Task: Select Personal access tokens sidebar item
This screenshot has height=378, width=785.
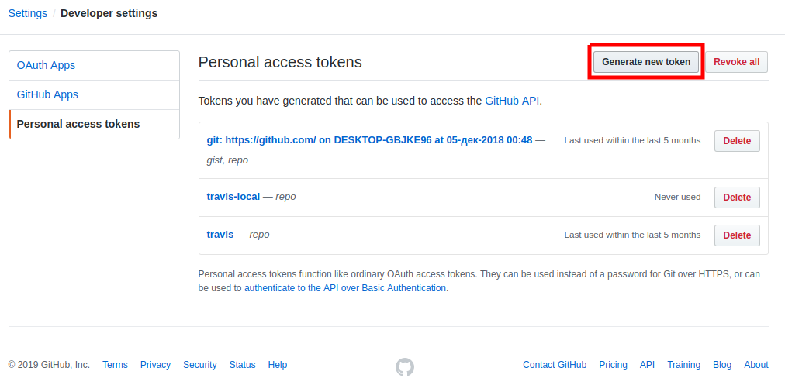Action: coord(78,124)
